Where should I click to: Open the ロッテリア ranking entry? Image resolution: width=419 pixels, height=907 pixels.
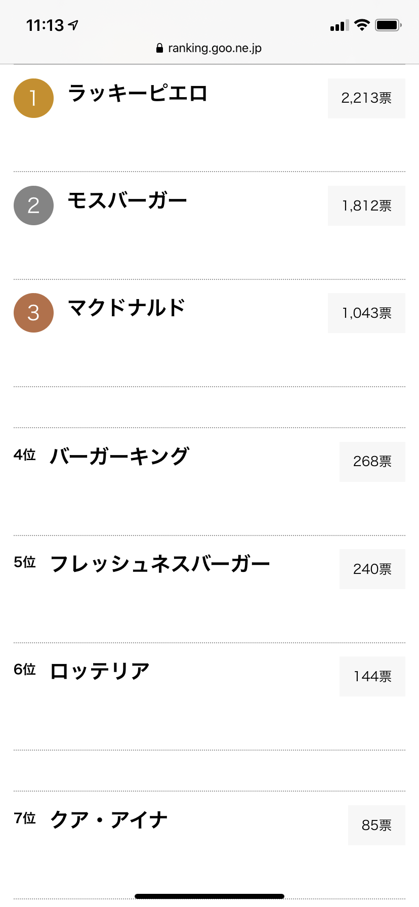[x=100, y=671]
